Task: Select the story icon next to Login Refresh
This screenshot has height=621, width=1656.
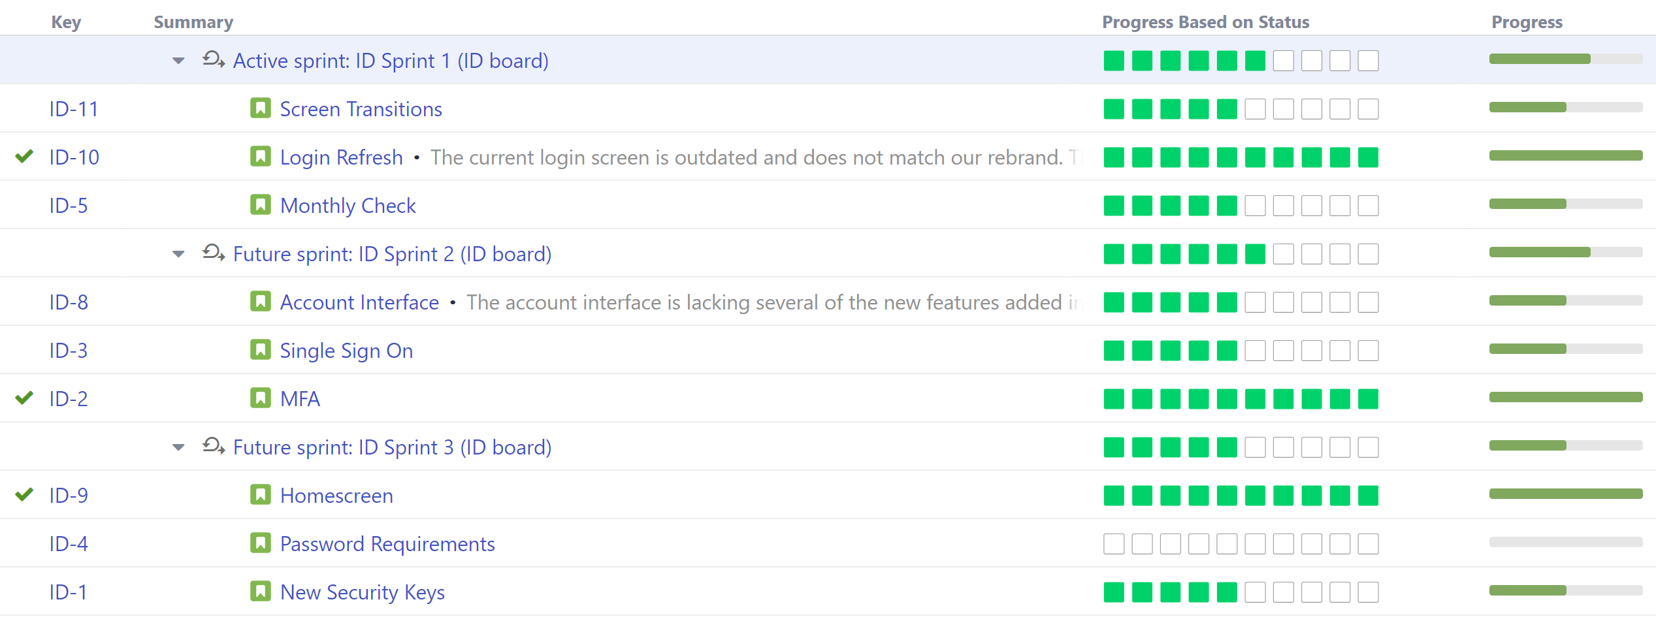Action: (x=261, y=157)
